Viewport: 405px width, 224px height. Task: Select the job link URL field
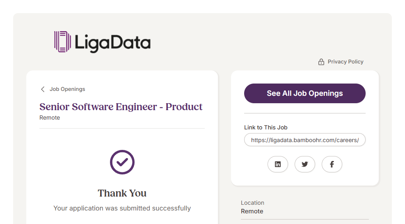coord(304,140)
